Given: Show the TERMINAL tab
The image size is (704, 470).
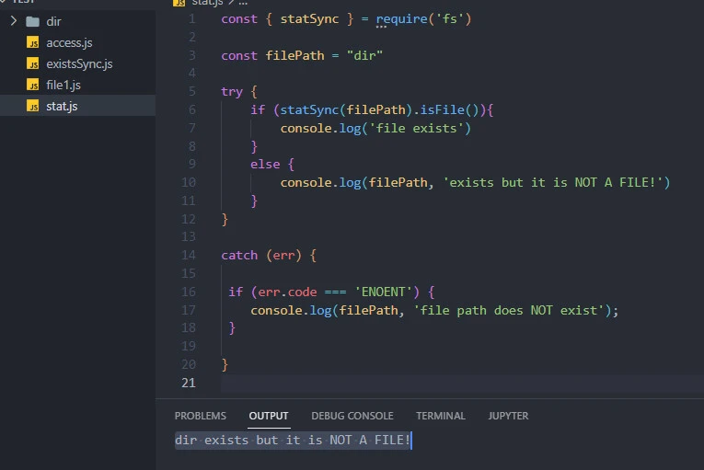Looking at the screenshot, I should (440, 416).
